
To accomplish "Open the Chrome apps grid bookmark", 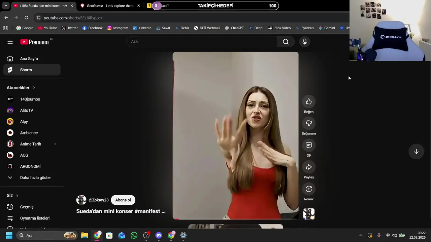I will coord(5,28).
